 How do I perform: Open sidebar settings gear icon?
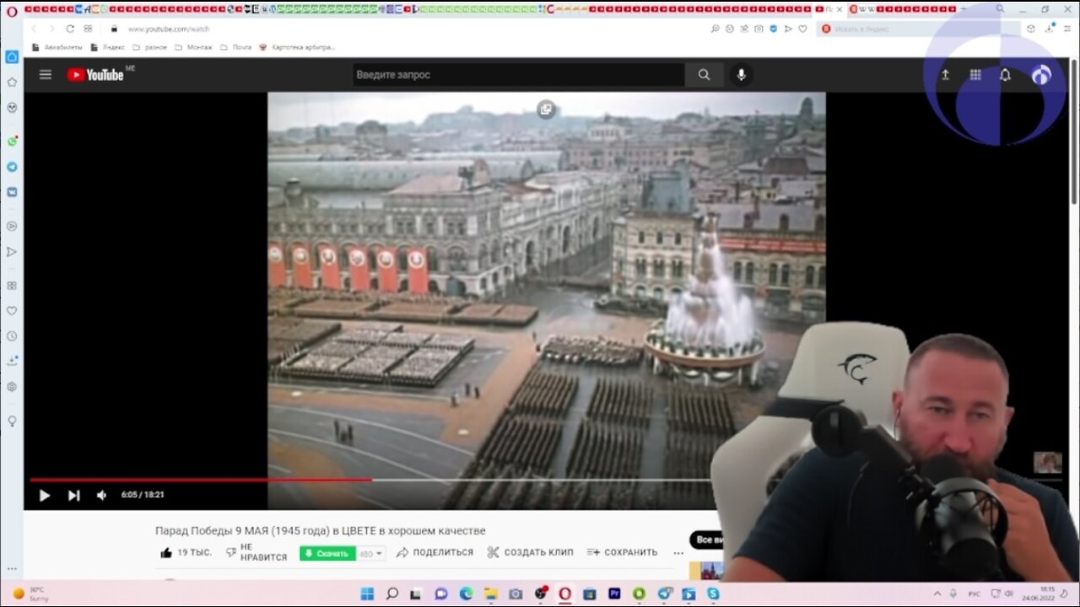(12, 386)
